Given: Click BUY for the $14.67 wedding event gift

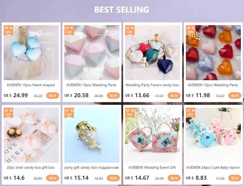Looking at the screenshot, I should pyautogui.click(x=174, y=178).
